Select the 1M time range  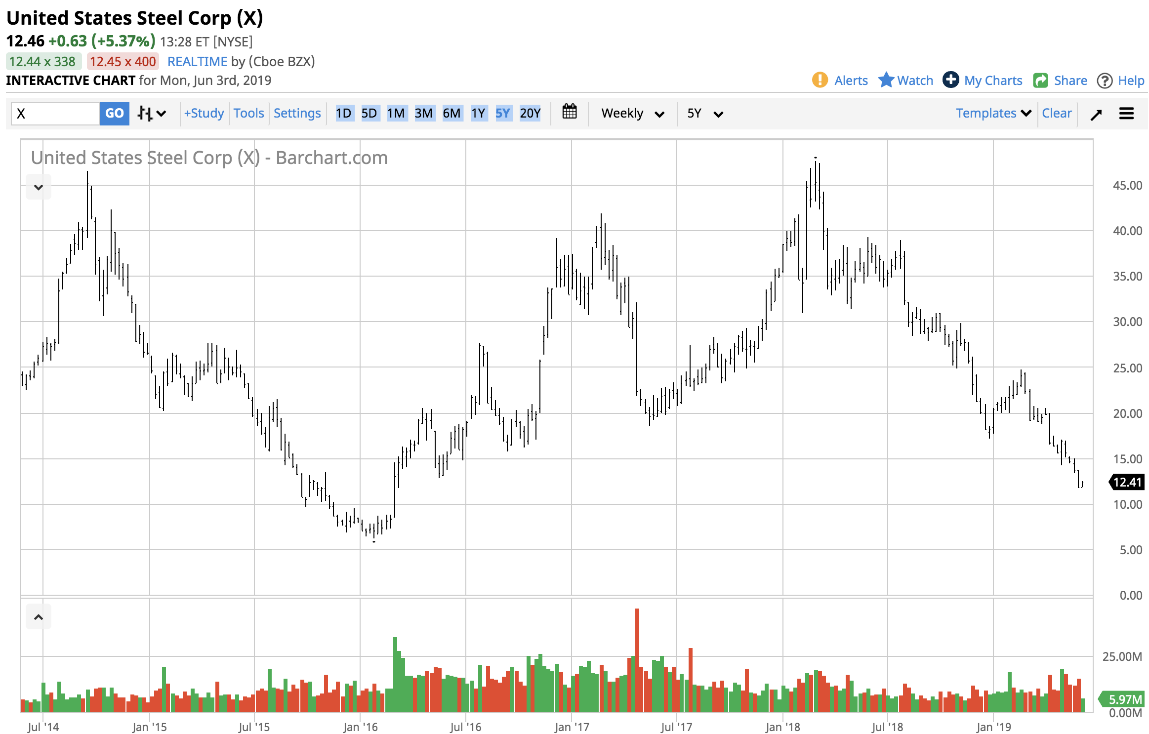point(396,113)
